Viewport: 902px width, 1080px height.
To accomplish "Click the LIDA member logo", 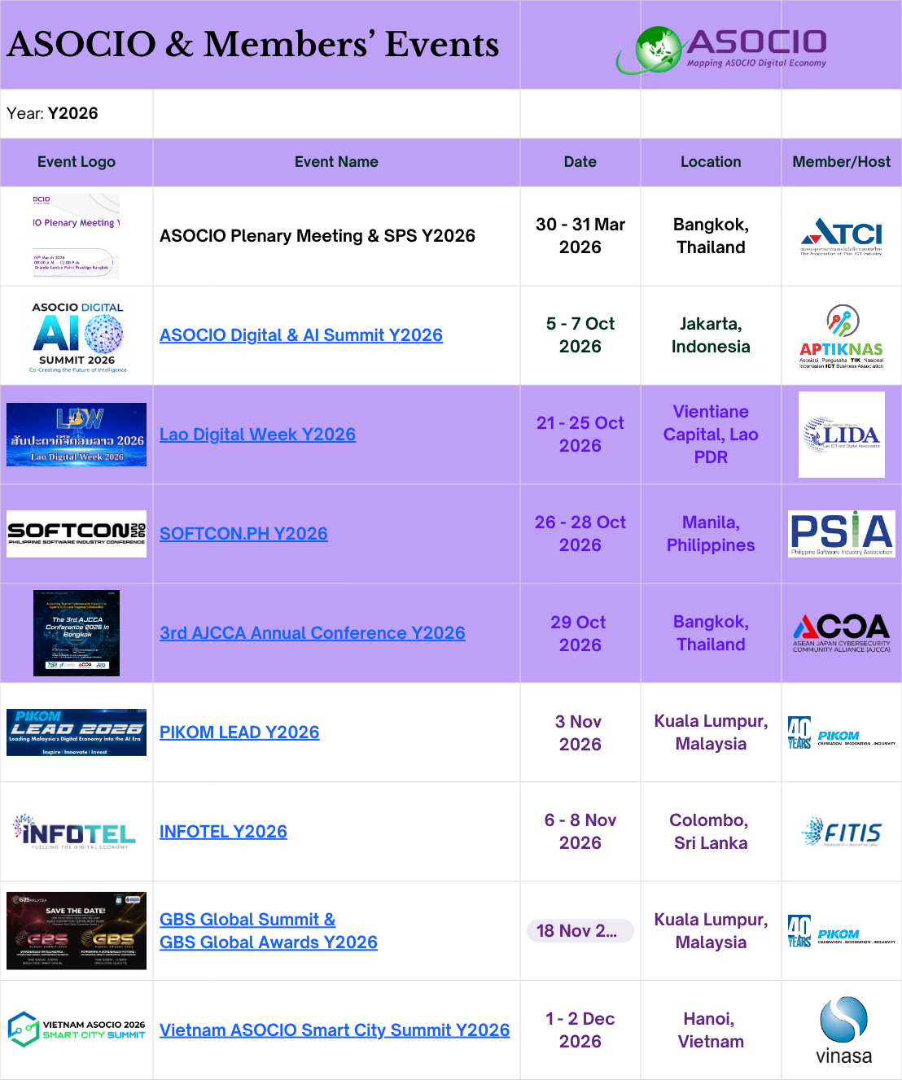I will point(841,435).
